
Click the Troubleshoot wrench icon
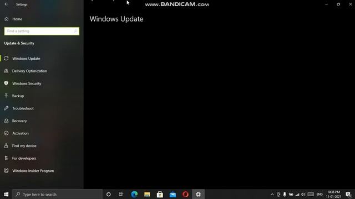tap(6, 108)
